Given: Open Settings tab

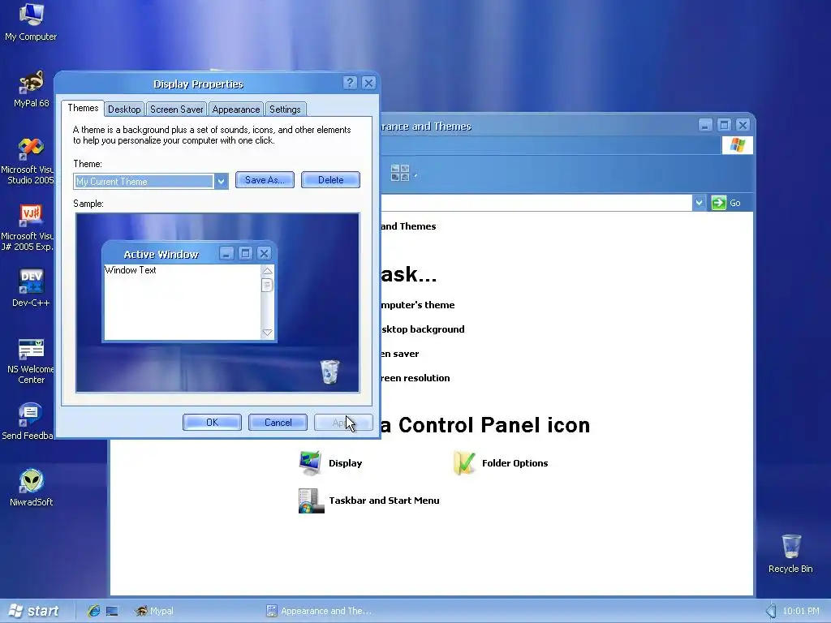Looking at the screenshot, I should [285, 110].
